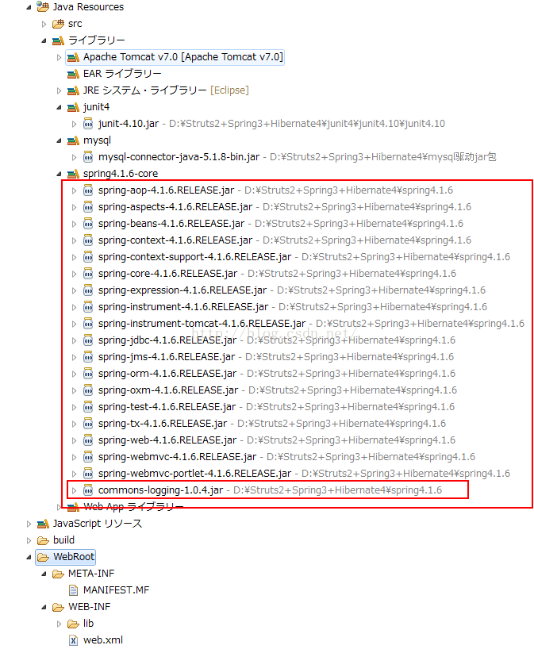Viewport: 534px width, 649px height.
Task: Click the lib folder icon
Action: point(73,624)
